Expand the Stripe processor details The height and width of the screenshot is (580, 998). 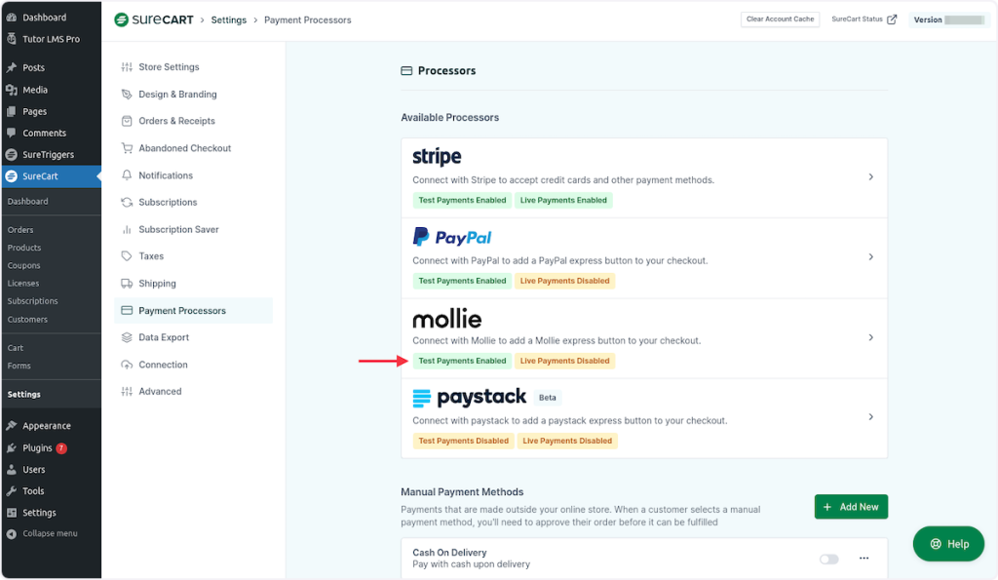870,177
